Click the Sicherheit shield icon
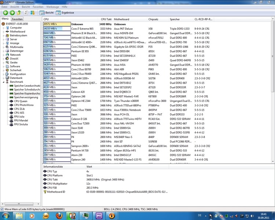275x220 pixels. (7, 70)
